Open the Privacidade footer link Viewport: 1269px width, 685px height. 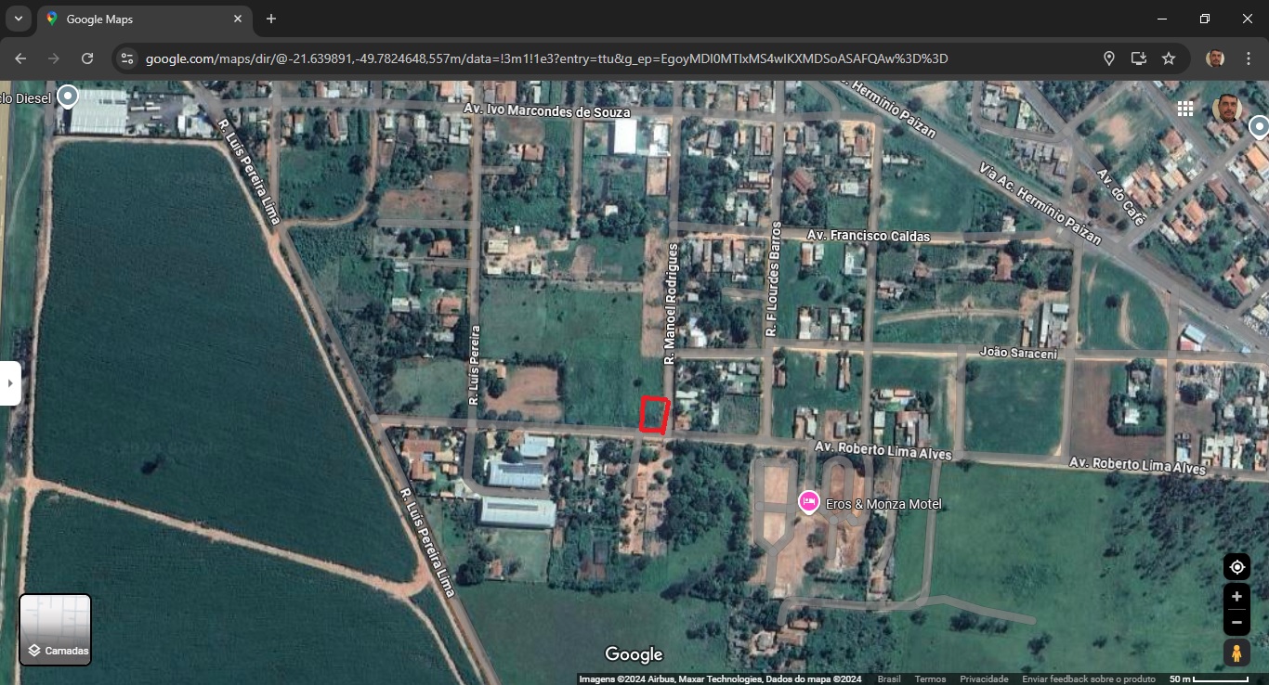[x=984, y=679]
